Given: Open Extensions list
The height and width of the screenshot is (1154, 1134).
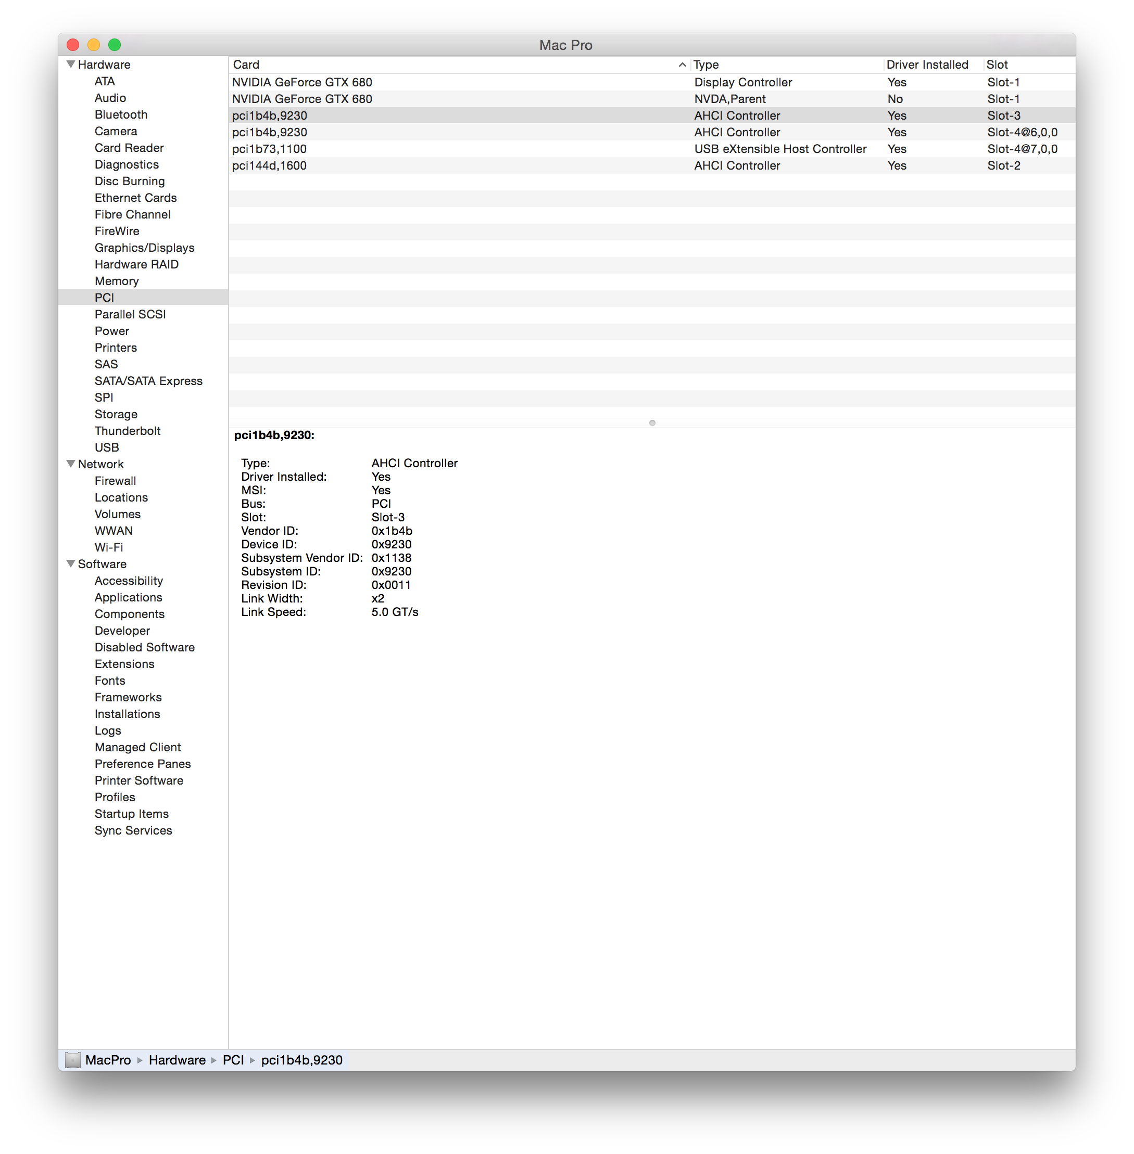Looking at the screenshot, I should 124,665.
